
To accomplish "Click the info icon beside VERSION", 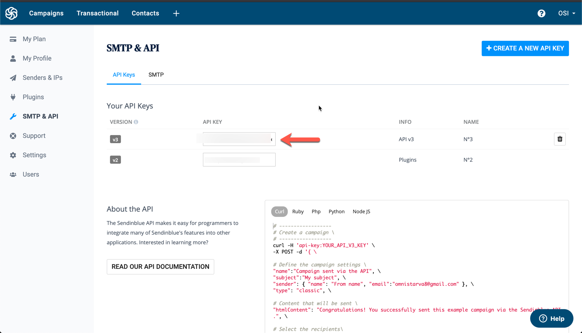I will [x=136, y=122].
